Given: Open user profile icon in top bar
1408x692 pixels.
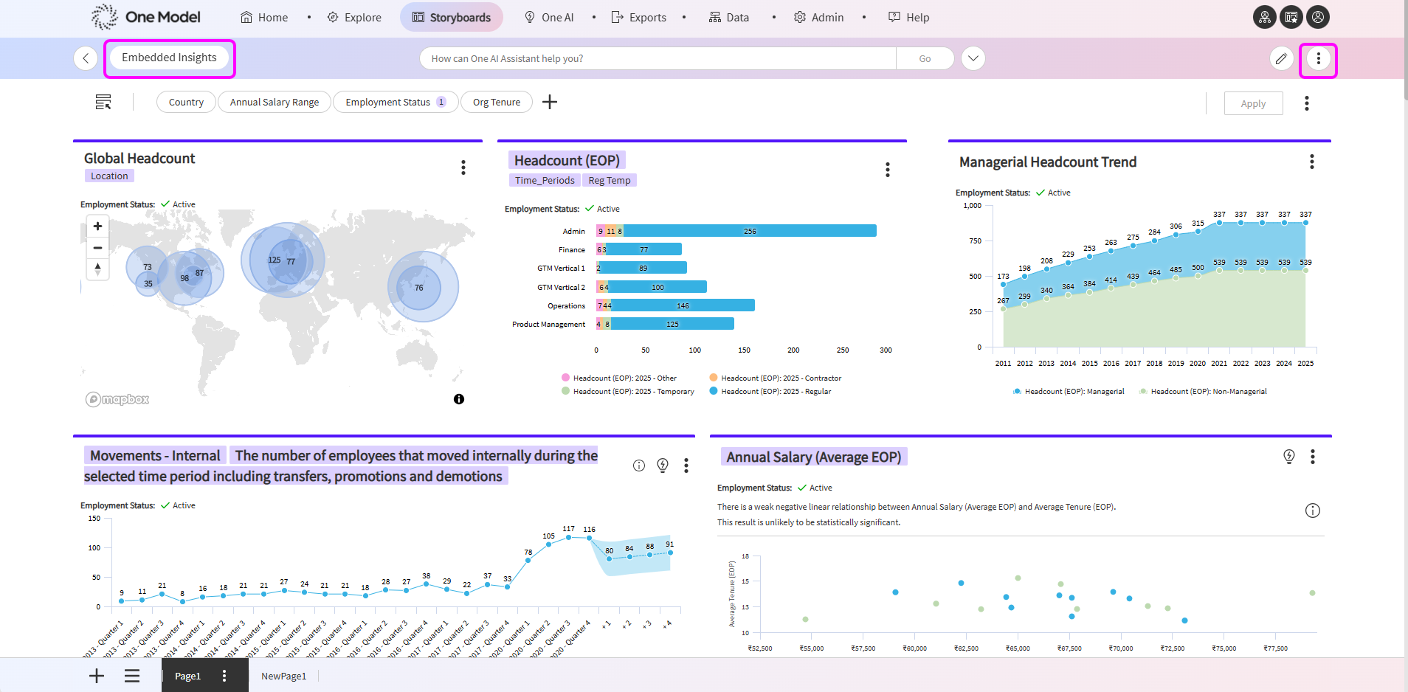Looking at the screenshot, I should pos(1318,17).
